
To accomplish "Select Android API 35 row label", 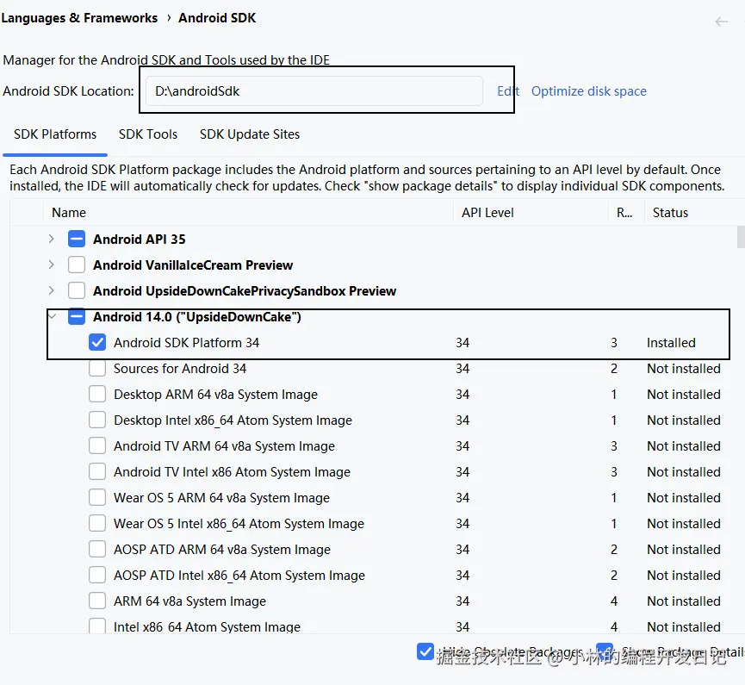I will click(140, 240).
